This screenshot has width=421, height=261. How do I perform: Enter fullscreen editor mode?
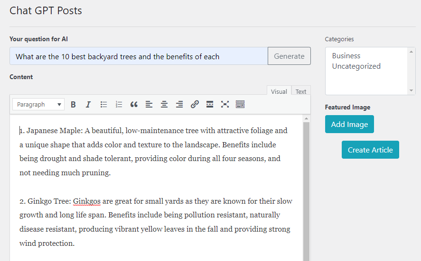click(225, 105)
